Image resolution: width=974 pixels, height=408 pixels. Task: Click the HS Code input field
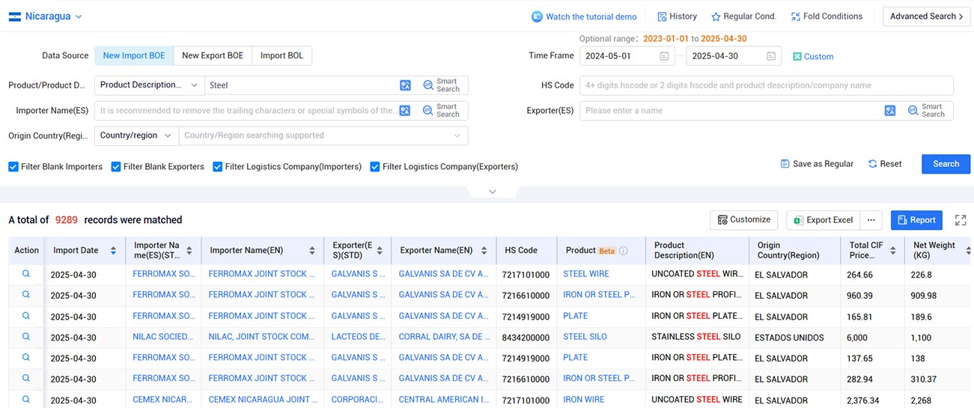767,85
